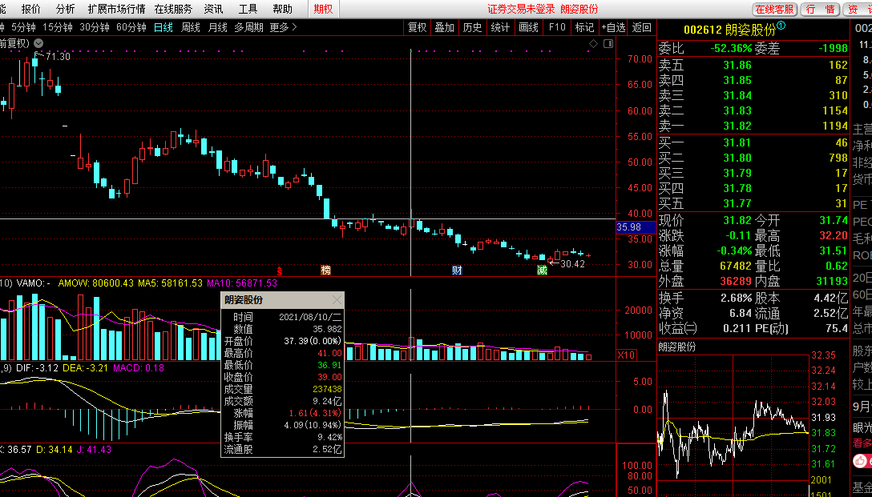Click the MA5: 58161.53 indicator label
This screenshot has height=497, width=872.
coord(170,283)
